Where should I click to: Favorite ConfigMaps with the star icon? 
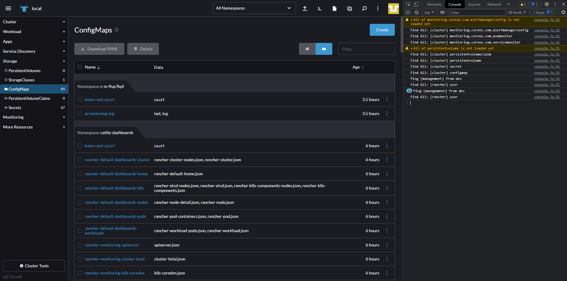pos(117,30)
